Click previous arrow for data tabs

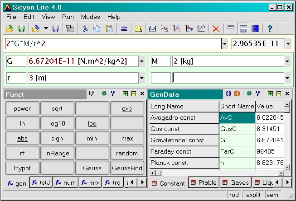(277, 182)
